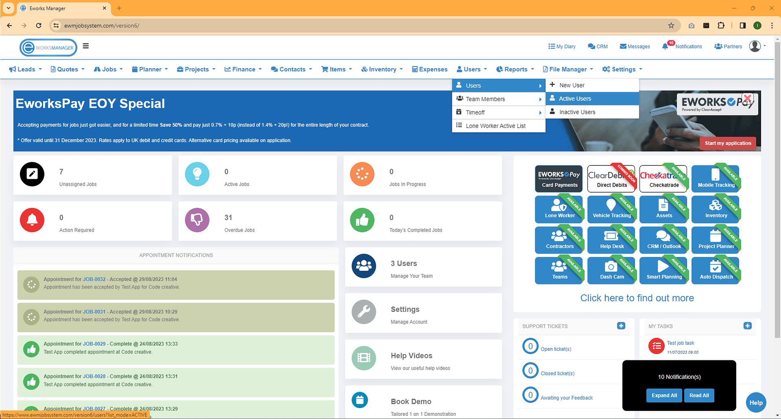The height and width of the screenshot is (419, 781).
Task: Open the Vehicle Tracking tile
Action: pyautogui.click(x=611, y=209)
